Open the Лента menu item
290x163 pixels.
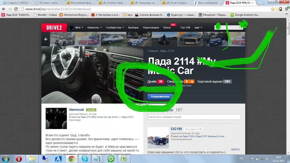click(167, 27)
